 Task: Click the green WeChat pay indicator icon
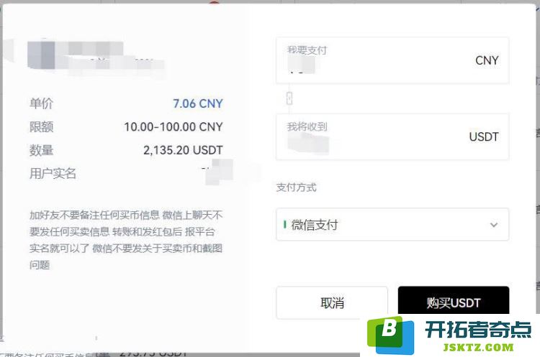(x=285, y=224)
